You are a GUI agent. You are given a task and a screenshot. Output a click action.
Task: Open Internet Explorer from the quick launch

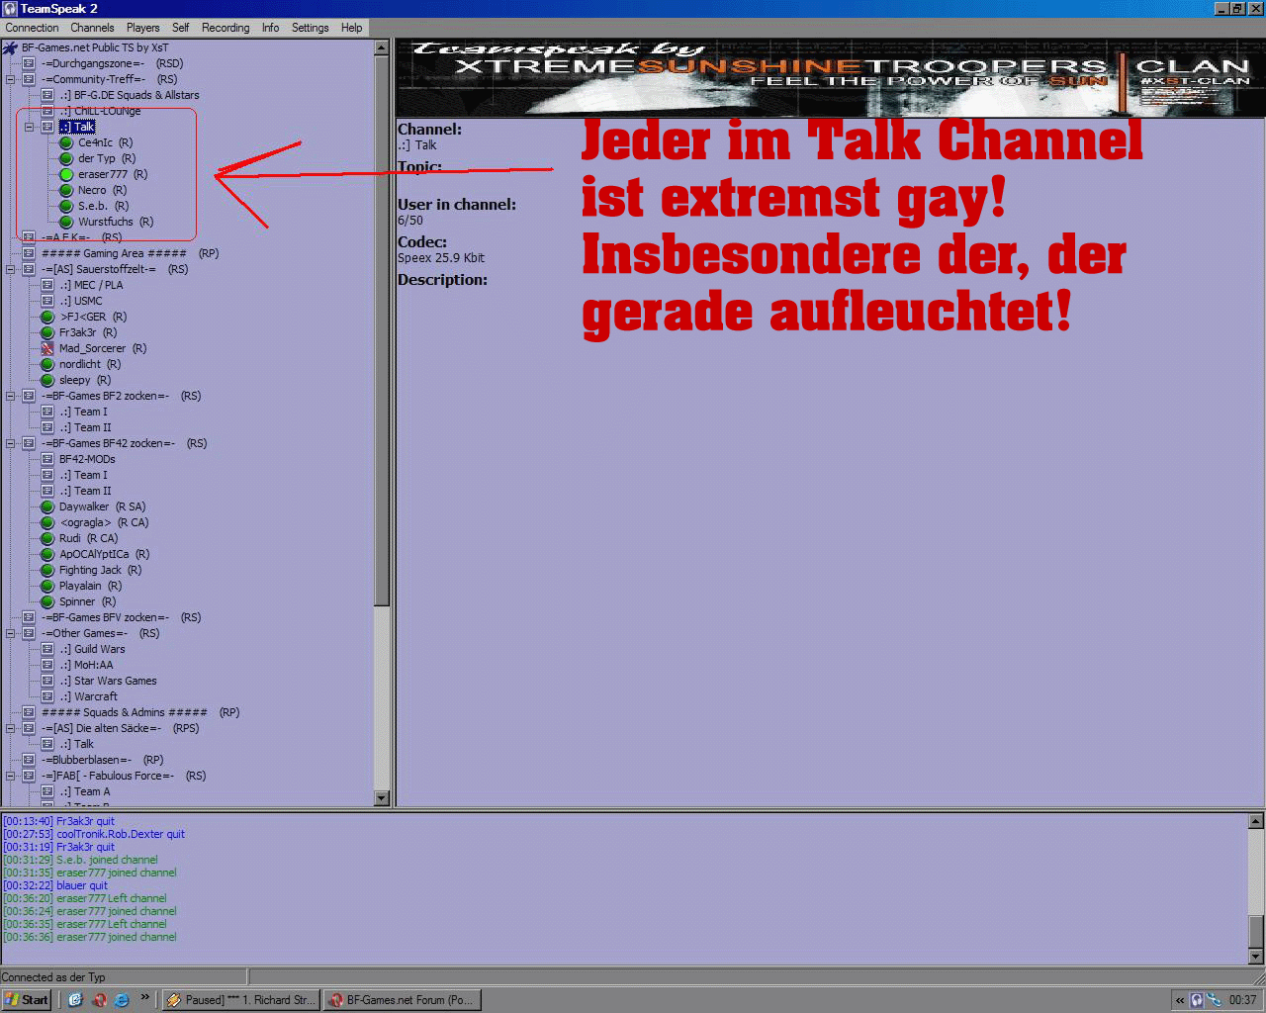(122, 1000)
